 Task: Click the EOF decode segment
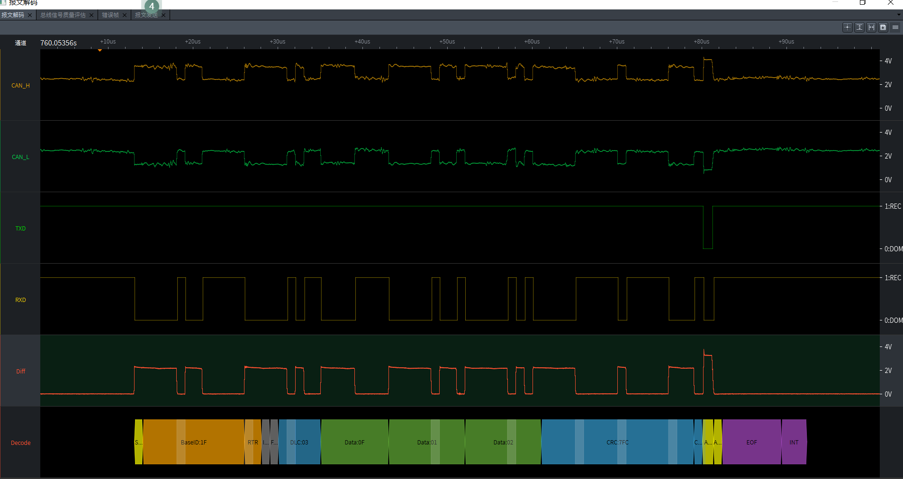(x=751, y=442)
